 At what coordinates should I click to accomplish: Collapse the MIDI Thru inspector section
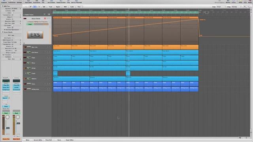(3, 6)
